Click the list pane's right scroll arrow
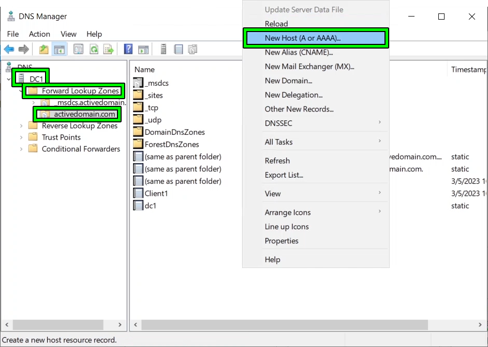Image resolution: width=488 pixels, height=347 pixels. pos(480,325)
